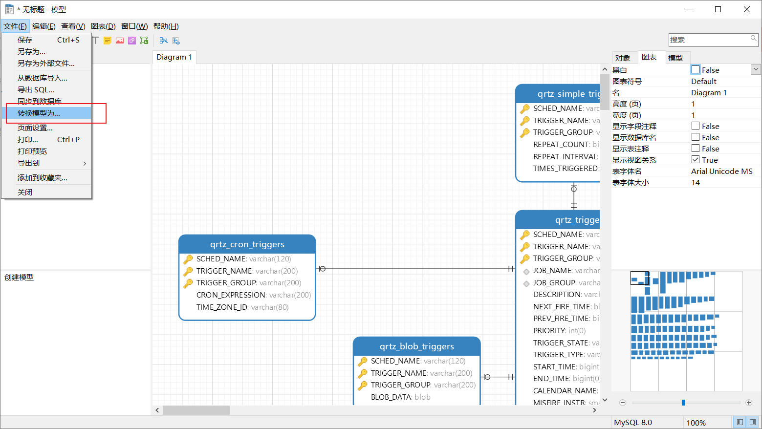Screen dimensions: 762x429
Task: Add a shape using purple shape icon
Action: tap(131, 41)
